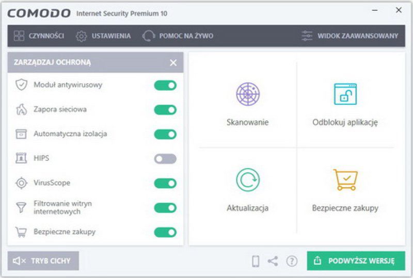Turn off the Zapora sieciowa switch
This screenshot has width=413, height=278.
(x=165, y=110)
